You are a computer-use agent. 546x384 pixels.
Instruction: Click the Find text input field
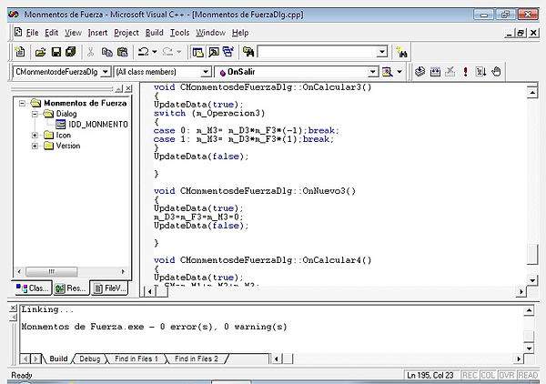pyautogui.click(x=318, y=52)
